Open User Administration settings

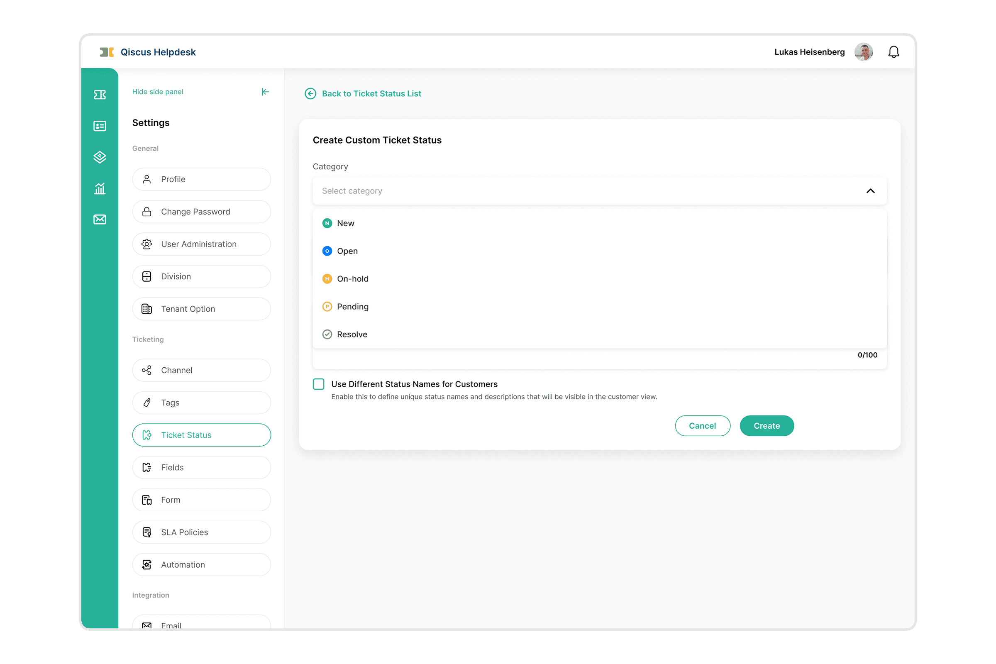tap(201, 244)
